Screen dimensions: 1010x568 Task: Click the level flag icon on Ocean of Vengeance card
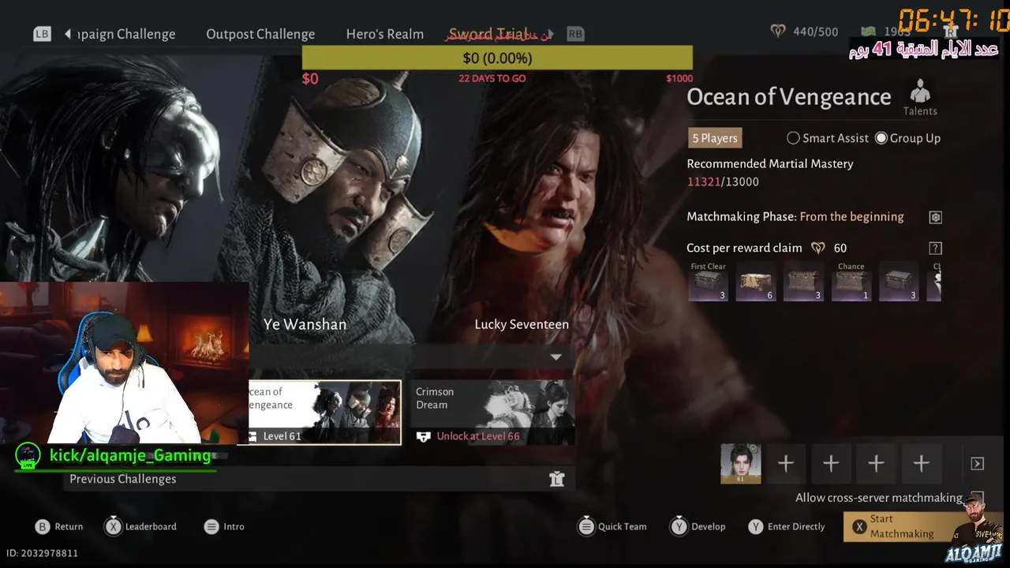point(253,436)
